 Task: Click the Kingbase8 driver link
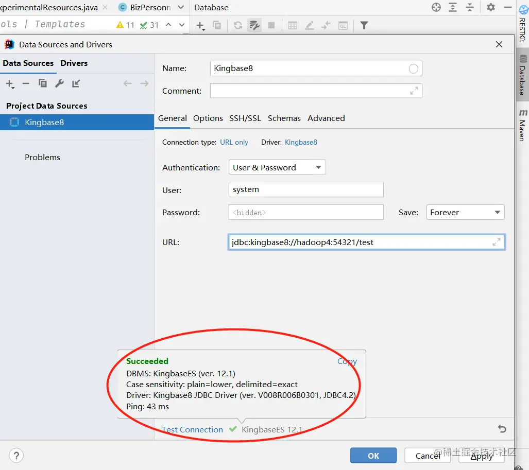coord(301,142)
